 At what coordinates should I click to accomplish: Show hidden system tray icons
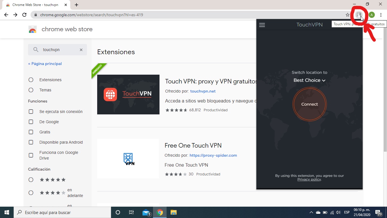(x=311, y=212)
